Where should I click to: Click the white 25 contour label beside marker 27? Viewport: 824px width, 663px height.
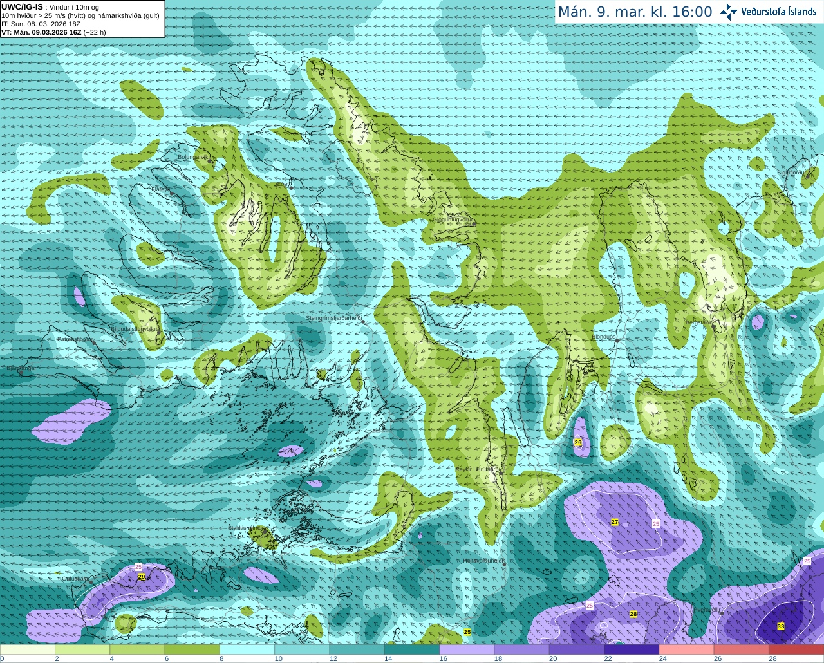tap(656, 524)
